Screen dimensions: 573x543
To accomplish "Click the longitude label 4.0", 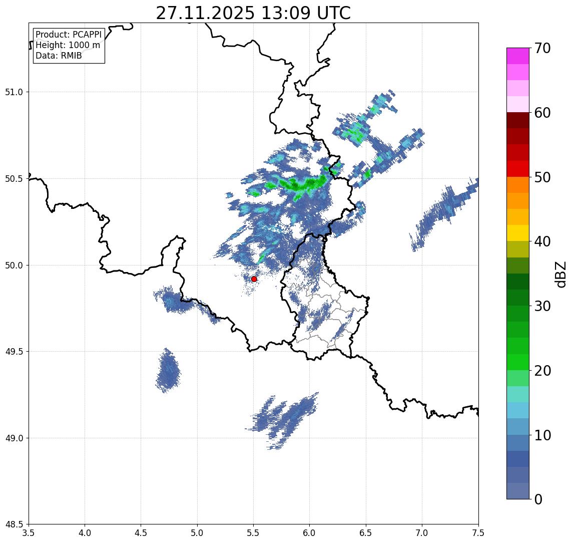I will 85,533.
